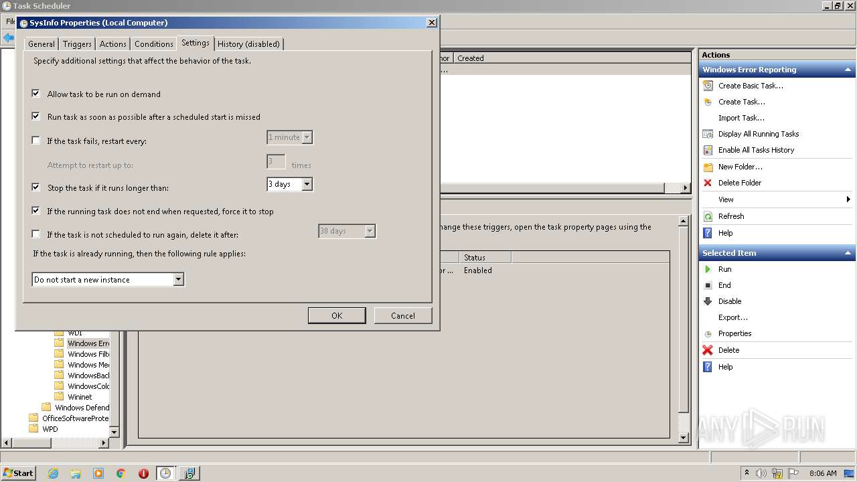Click Import Task link in Actions pane
The image size is (857, 482).
(x=741, y=118)
